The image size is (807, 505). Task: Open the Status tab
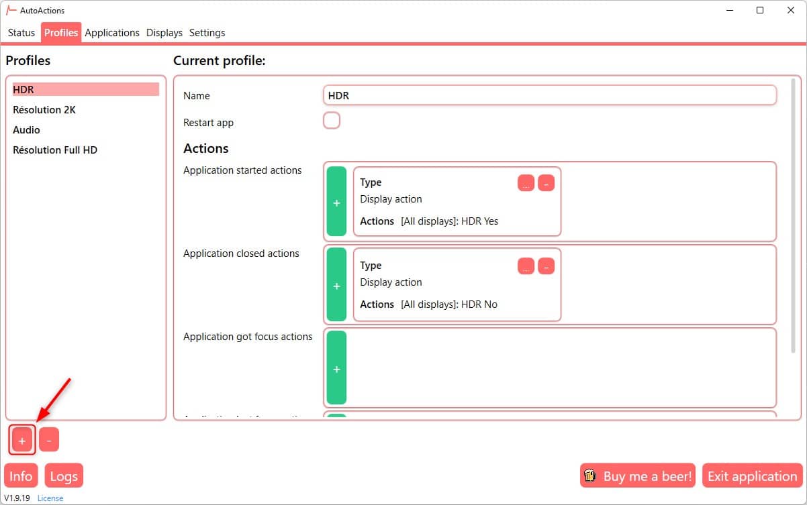pos(21,33)
